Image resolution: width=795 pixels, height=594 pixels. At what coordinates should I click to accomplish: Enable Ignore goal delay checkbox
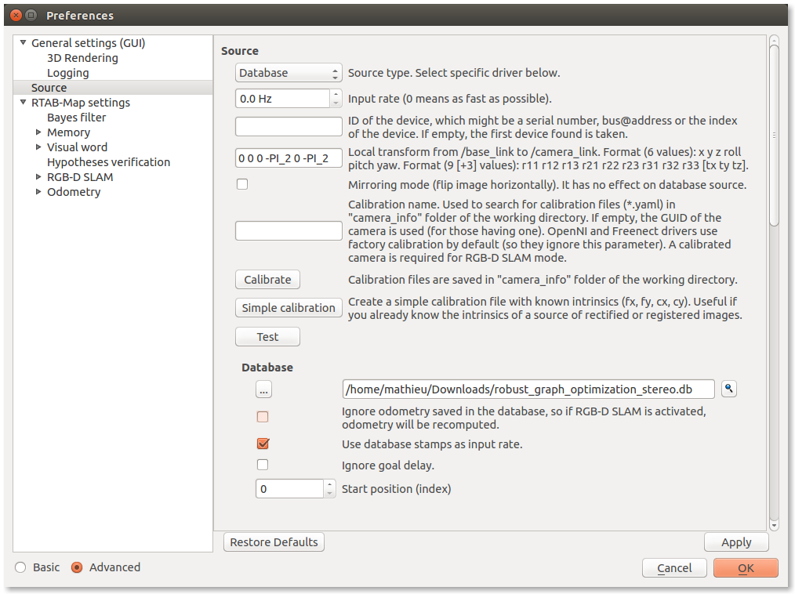(263, 464)
